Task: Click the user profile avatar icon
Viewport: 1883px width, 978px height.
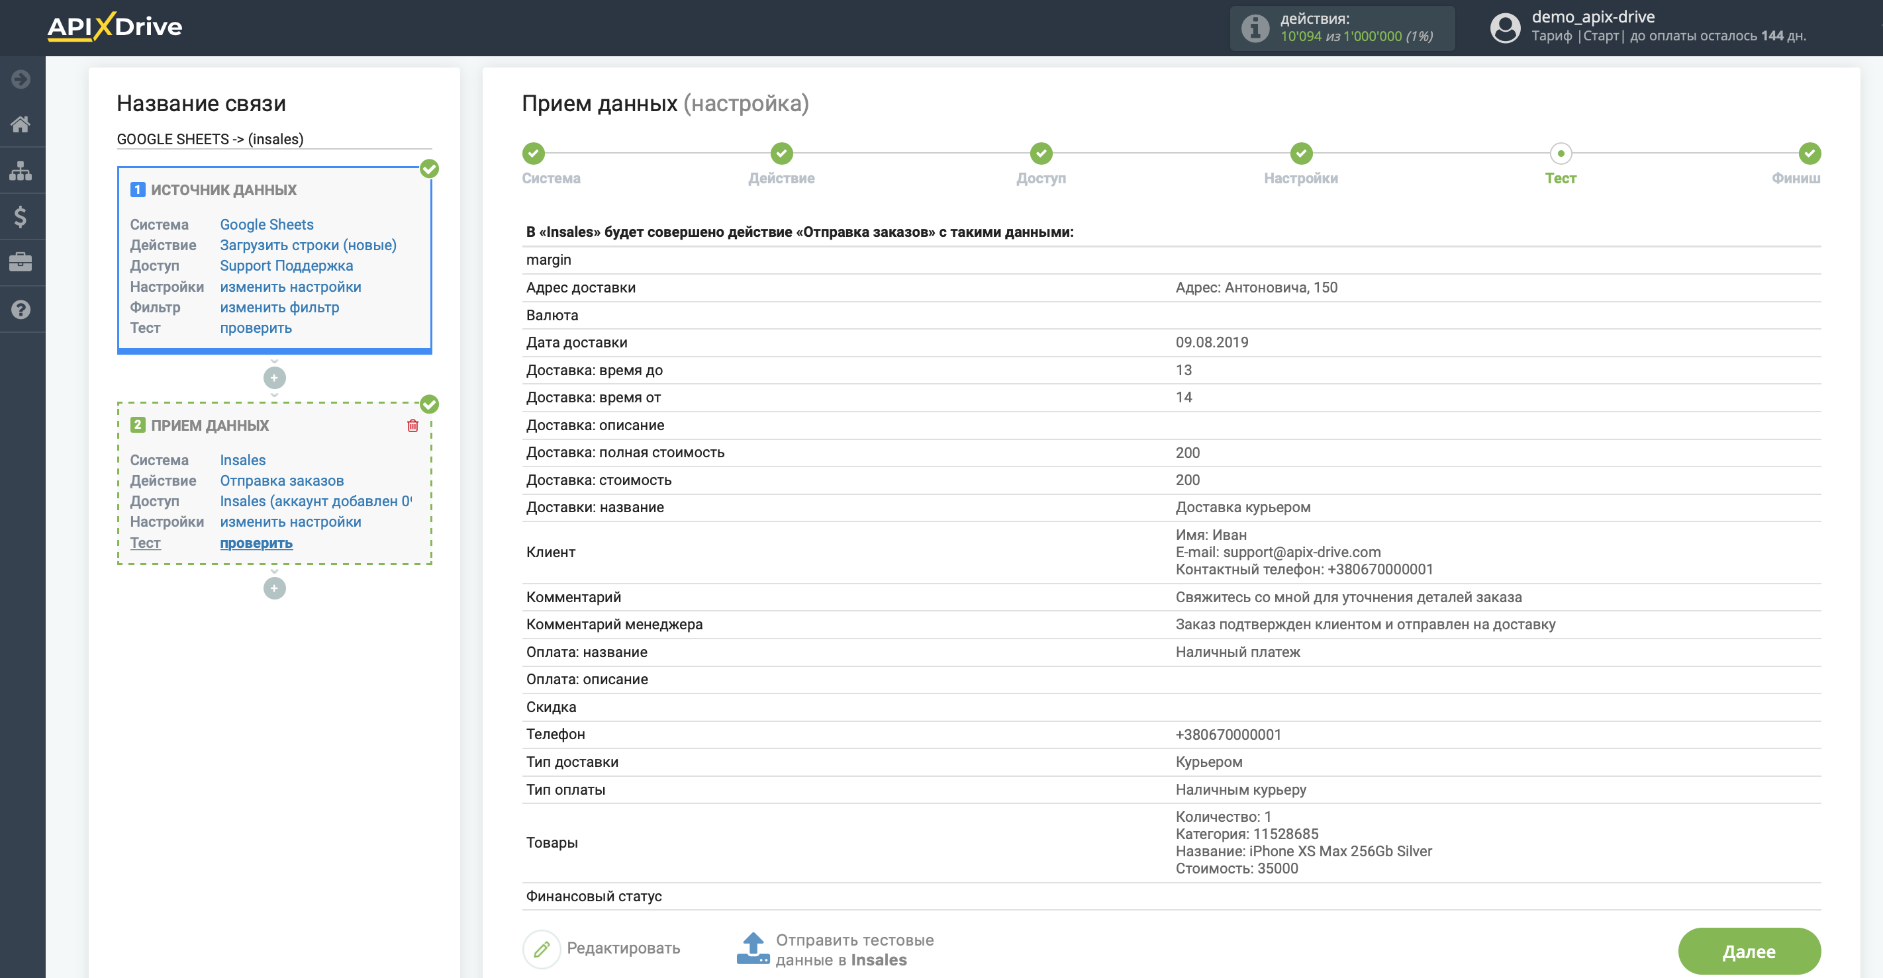Action: (1504, 28)
